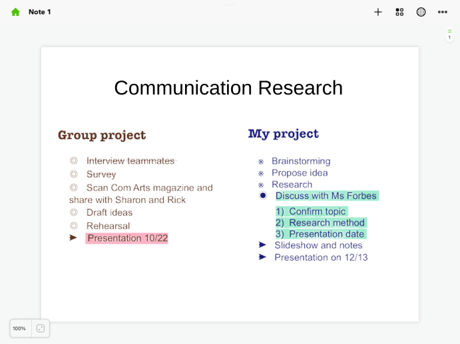Viewport: 460px width, 344px height.
Task: Click the Rehearsal text
Action: [x=108, y=226]
